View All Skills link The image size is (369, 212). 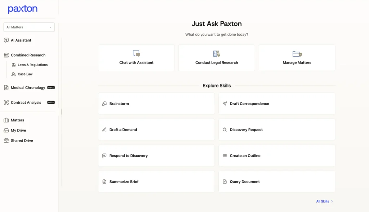pos(325,202)
